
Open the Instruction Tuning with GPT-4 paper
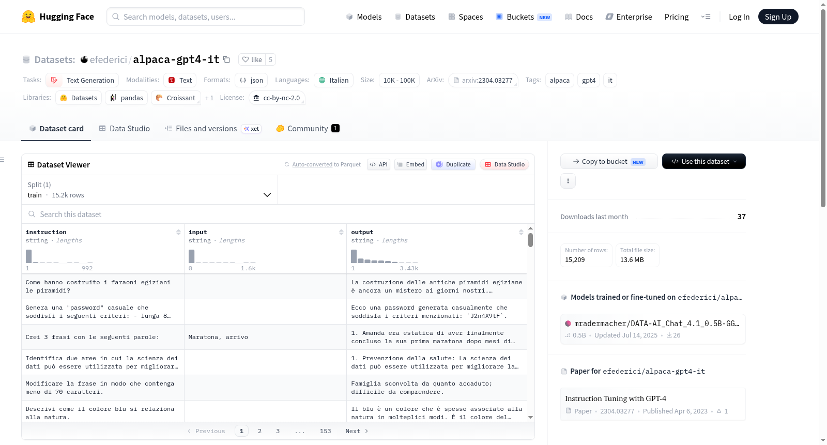[x=653, y=404]
